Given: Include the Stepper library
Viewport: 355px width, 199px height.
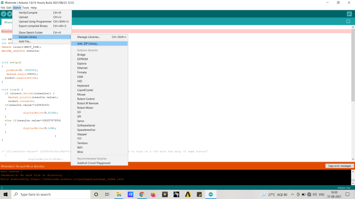Looking at the screenshot, I should click(99, 134).
